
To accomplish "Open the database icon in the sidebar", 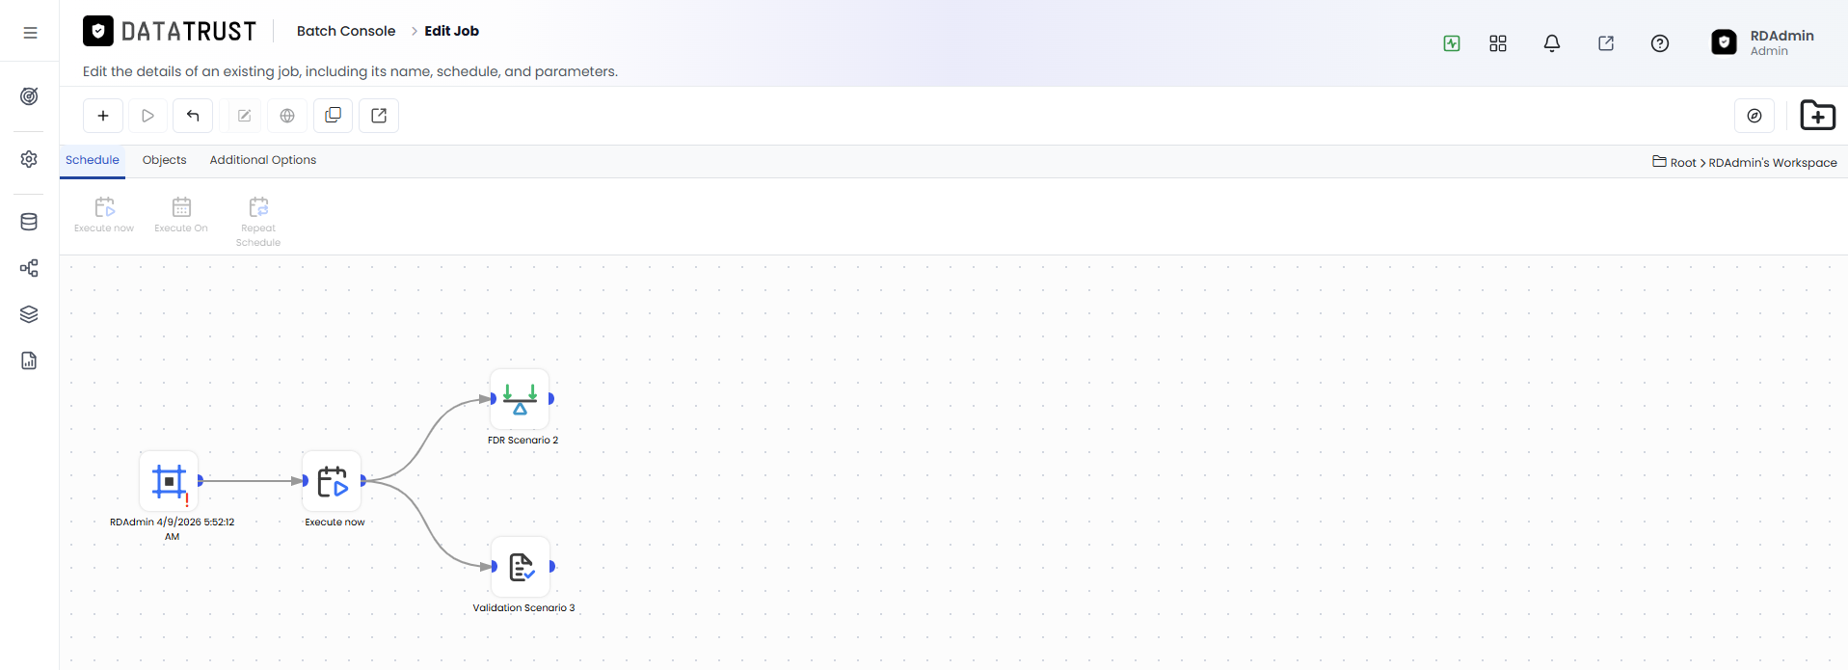I will pos(29,222).
